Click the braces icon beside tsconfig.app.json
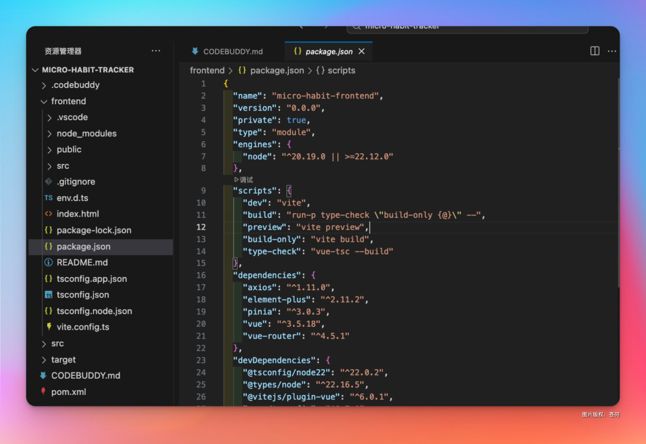This screenshot has height=444, width=646. tap(48, 279)
